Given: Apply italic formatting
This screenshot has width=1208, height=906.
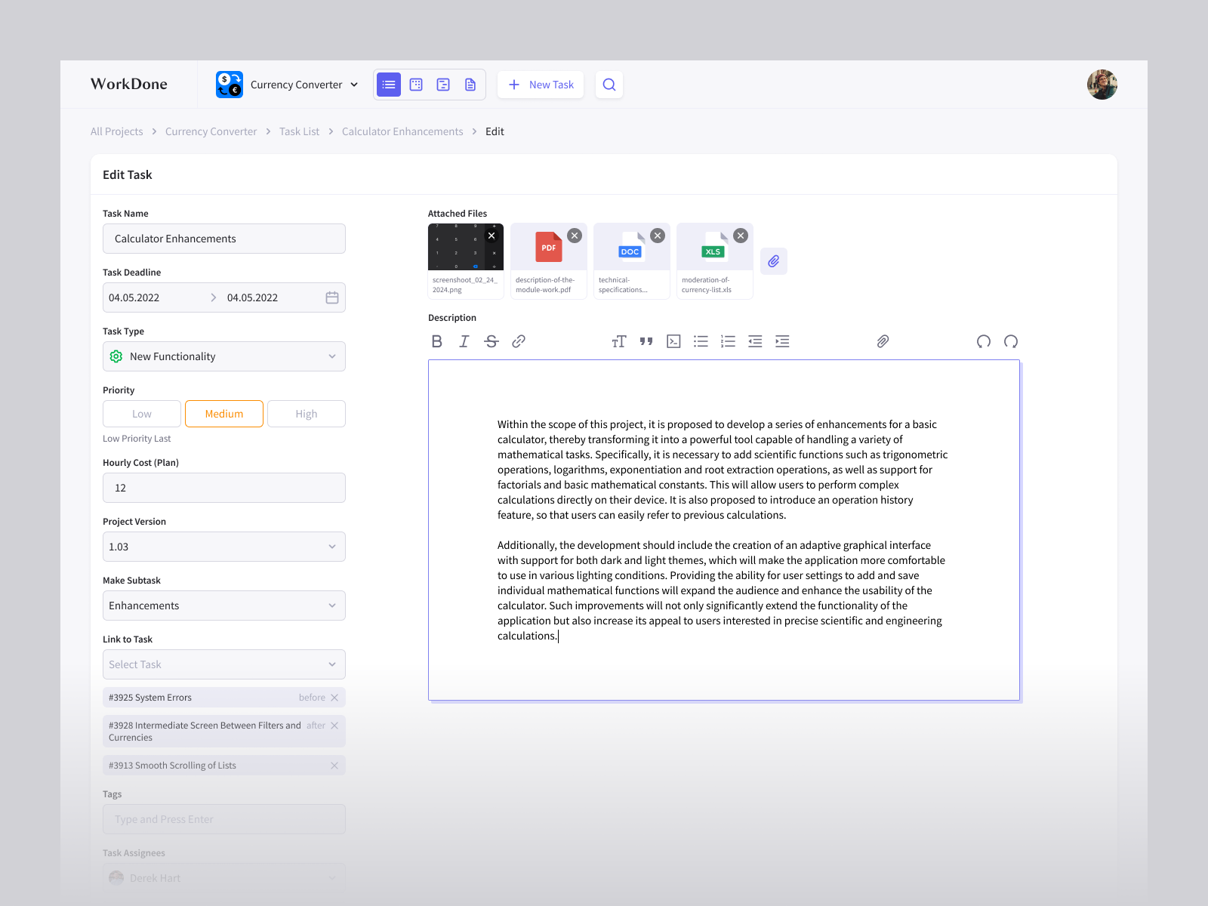Looking at the screenshot, I should 464,341.
